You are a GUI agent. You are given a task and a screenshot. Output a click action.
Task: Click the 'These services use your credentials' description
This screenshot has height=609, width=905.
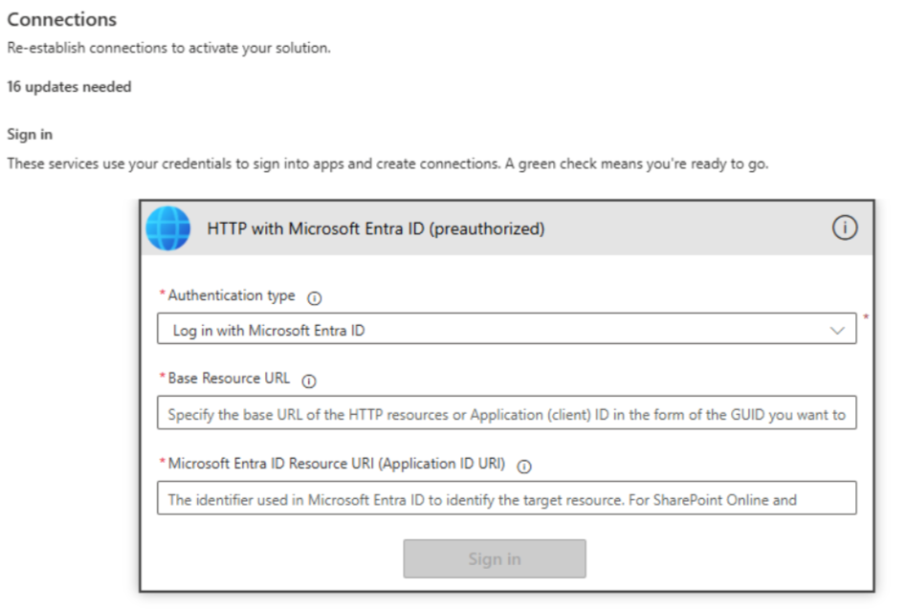coord(387,163)
